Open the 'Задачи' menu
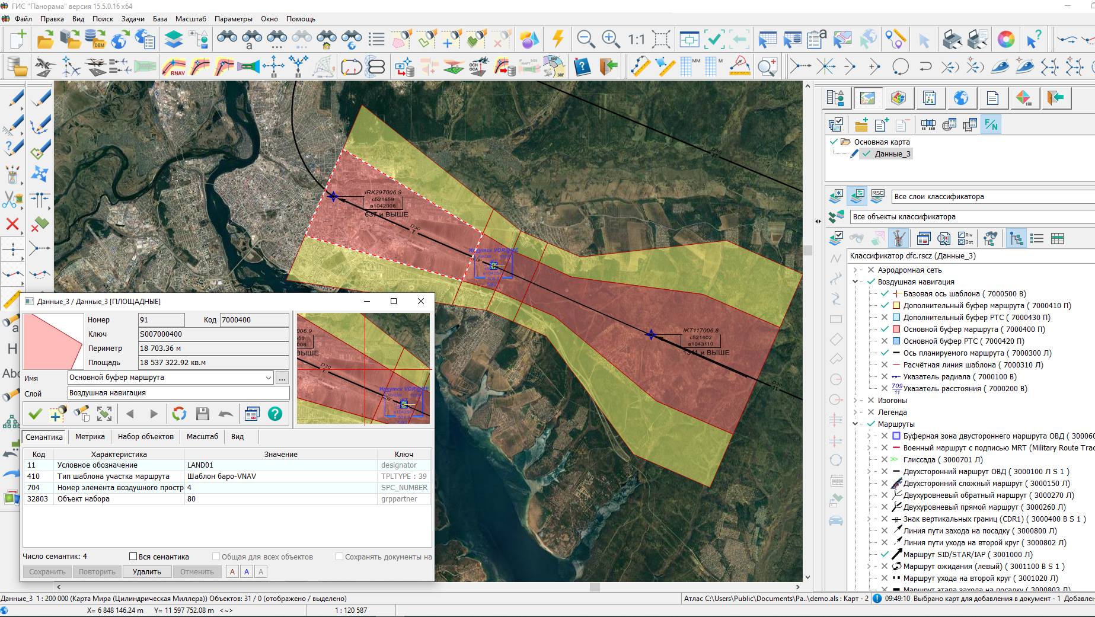Image resolution: width=1095 pixels, height=617 pixels. pos(133,19)
